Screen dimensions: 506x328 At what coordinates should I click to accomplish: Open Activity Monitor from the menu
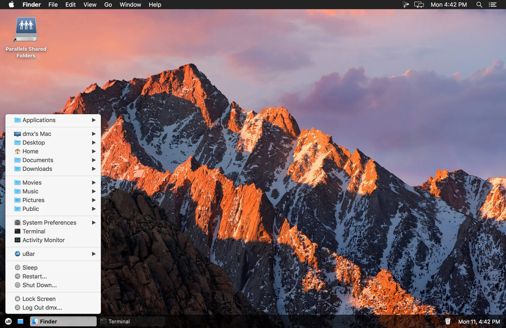point(43,240)
